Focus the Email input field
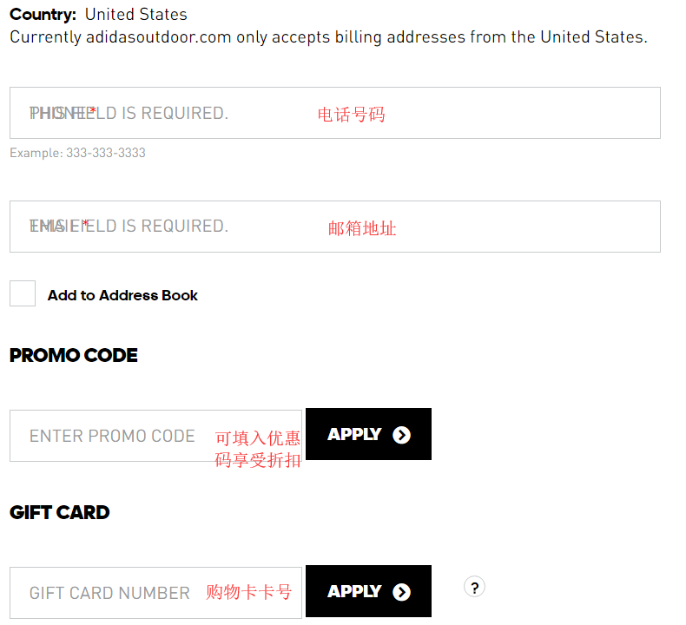 coord(174,227)
